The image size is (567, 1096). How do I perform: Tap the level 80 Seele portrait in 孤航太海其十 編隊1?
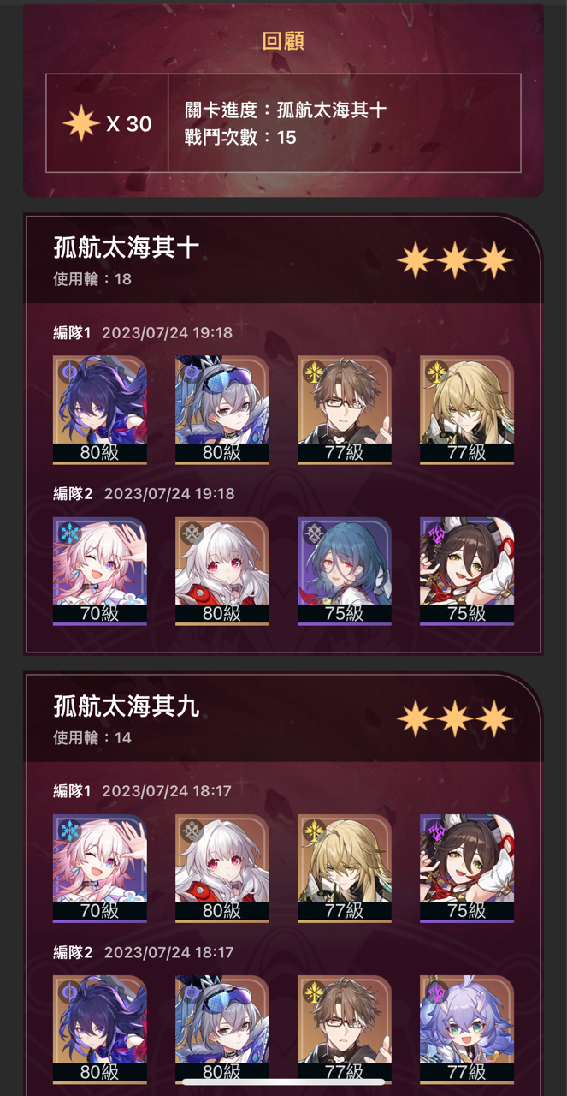99,410
